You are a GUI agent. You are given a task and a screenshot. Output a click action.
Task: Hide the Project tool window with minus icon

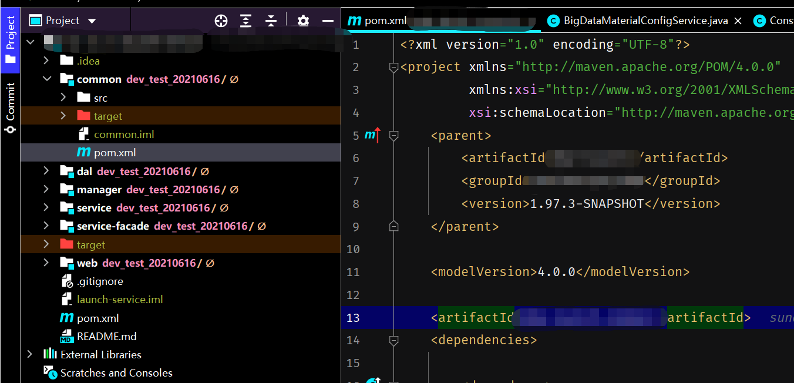pyautogui.click(x=328, y=21)
